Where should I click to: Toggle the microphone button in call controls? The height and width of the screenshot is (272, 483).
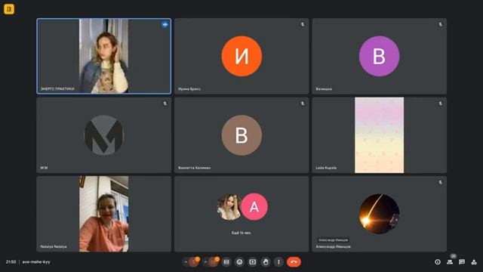[x=194, y=262]
